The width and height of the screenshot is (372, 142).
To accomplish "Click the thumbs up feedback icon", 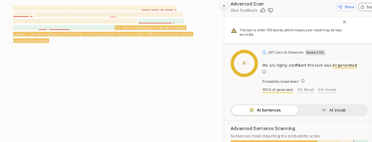I will 263,10.
